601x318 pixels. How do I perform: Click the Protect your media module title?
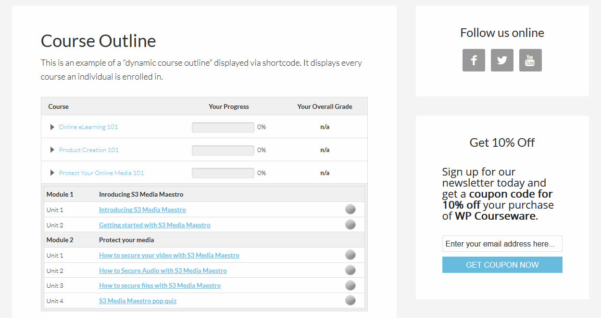coord(127,240)
